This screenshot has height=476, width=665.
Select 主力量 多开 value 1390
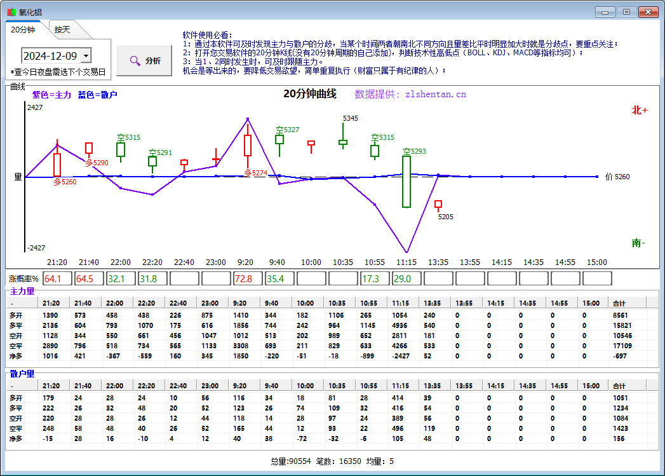50,315
